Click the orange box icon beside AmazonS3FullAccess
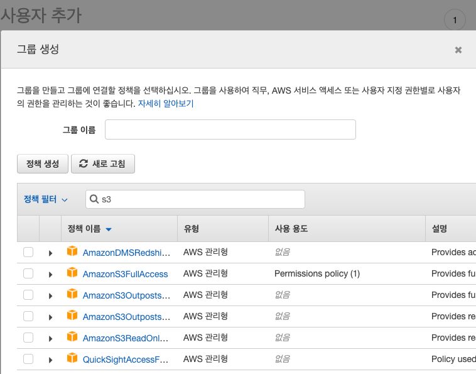The width and height of the screenshot is (476, 374). pyautogui.click(x=72, y=272)
